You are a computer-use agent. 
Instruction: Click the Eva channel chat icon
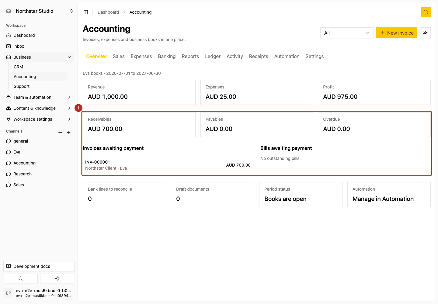coord(9,152)
